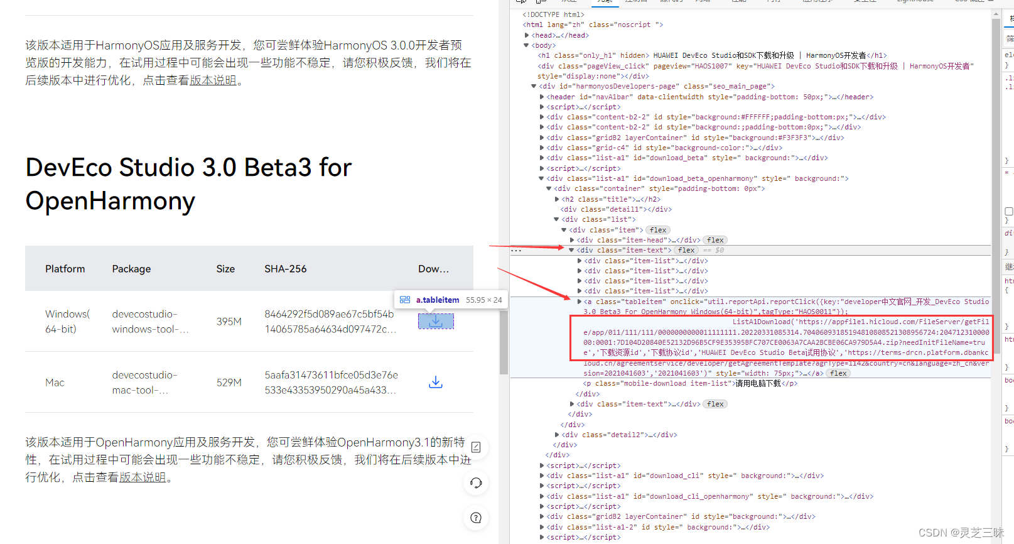The width and height of the screenshot is (1014, 544).
Task: Open the customer service headset floating icon
Action: (476, 482)
